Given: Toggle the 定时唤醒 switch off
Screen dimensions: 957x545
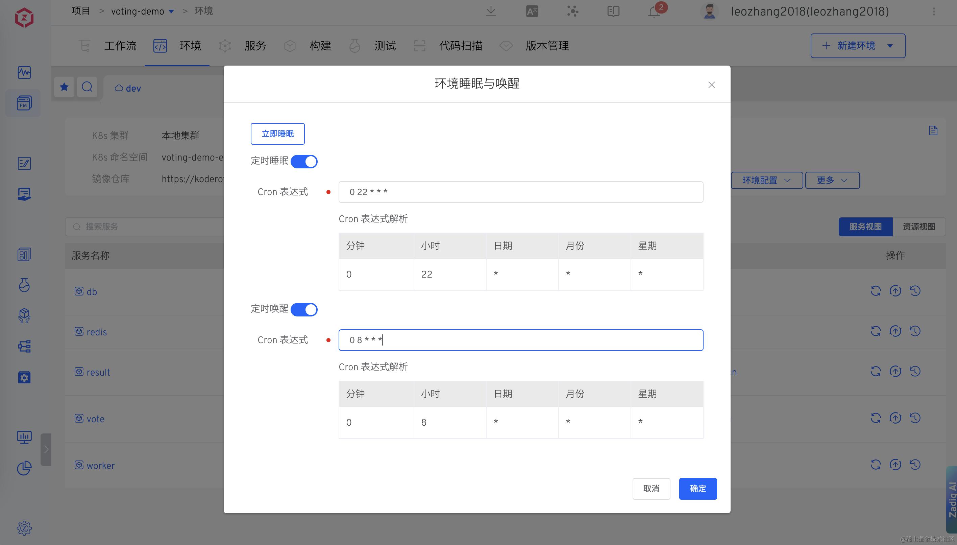Looking at the screenshot, I should [x=304, y=310].
